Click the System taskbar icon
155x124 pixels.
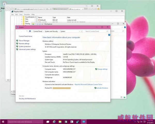(84, 122)
